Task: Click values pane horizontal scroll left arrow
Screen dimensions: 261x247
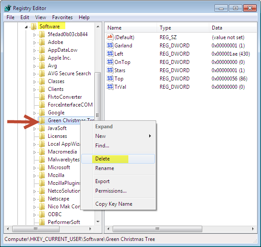Action: [108, 229]
